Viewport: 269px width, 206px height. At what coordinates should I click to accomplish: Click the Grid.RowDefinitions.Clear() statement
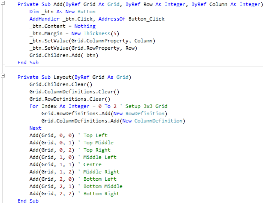pyautogui.click(x=70, y=99)
